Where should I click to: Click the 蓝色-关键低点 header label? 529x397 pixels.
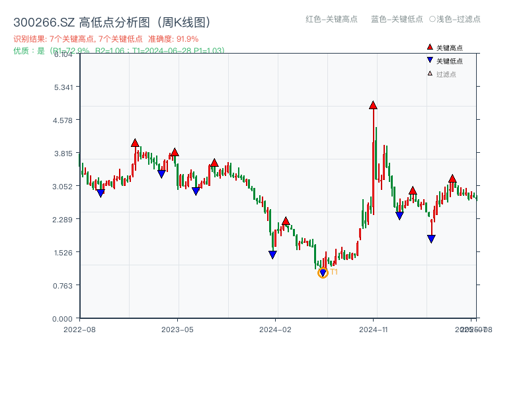point(397,19)
